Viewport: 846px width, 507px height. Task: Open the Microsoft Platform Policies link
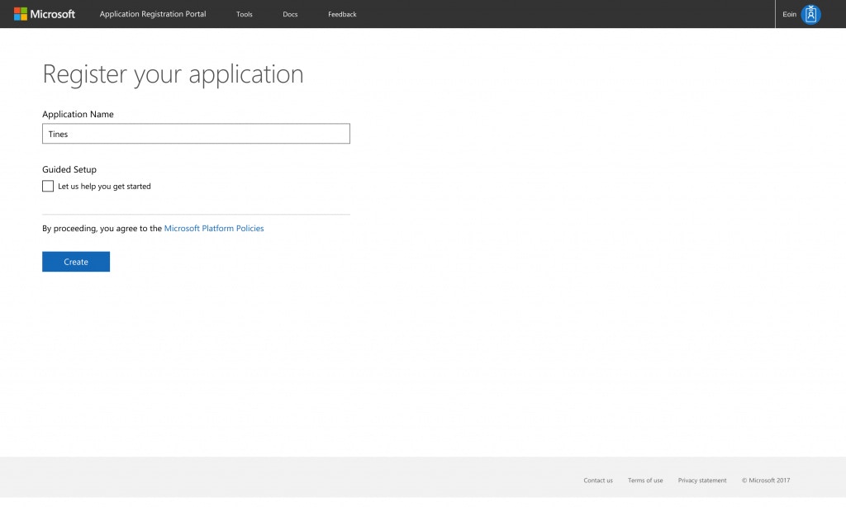214,229
